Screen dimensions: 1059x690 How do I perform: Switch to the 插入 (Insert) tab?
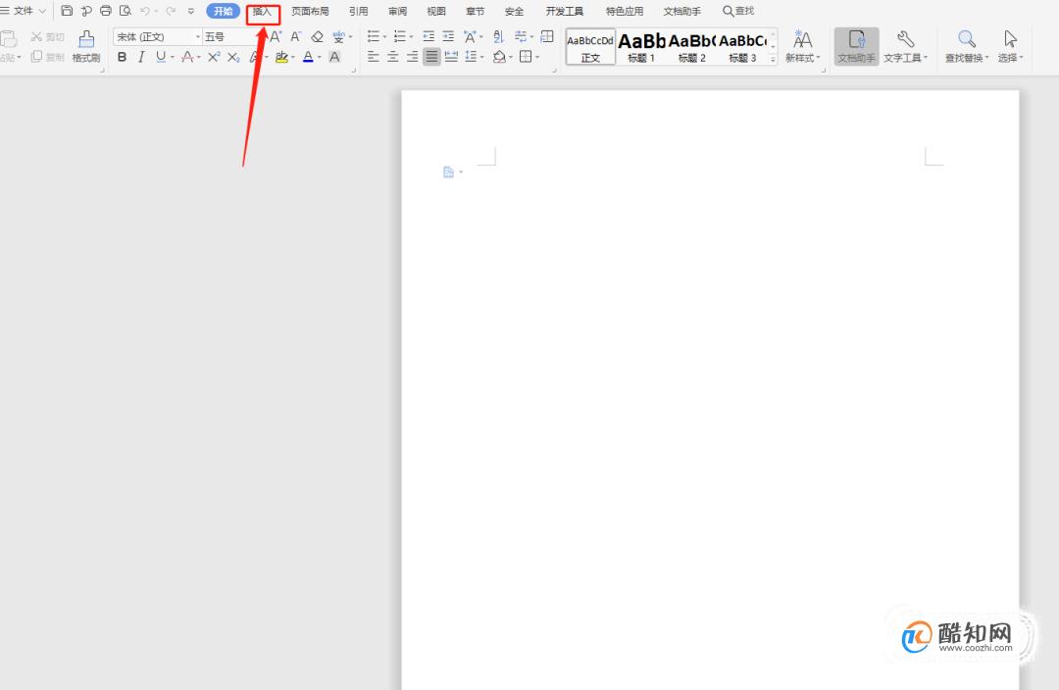(x=262, y=12)
